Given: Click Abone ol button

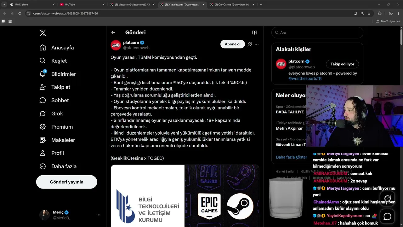Looking at the screenshot, I should pyautogui.click(x=233, y=44).
